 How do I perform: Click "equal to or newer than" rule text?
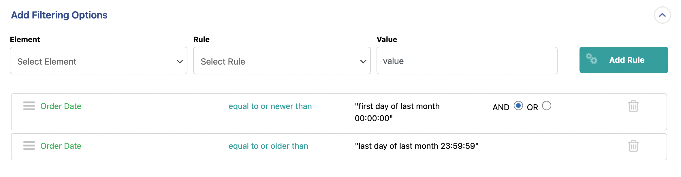point(270,106)
